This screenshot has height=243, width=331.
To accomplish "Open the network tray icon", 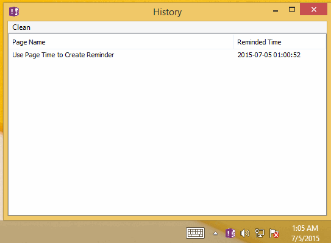I will 260,233.
